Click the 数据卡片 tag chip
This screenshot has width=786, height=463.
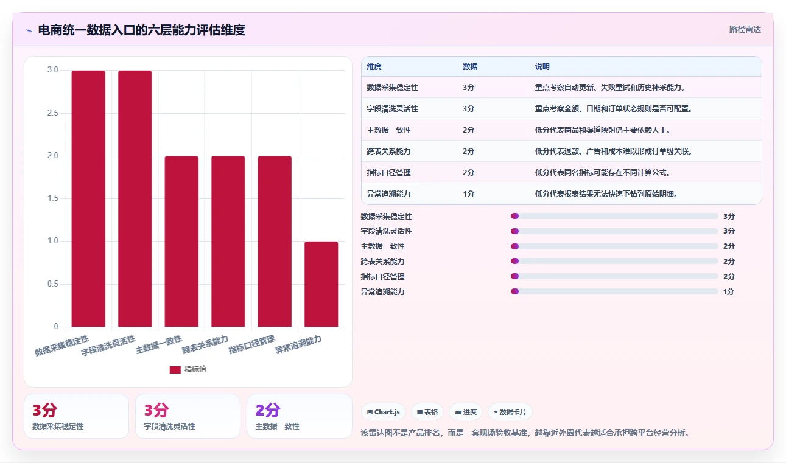tap(510, 412)
